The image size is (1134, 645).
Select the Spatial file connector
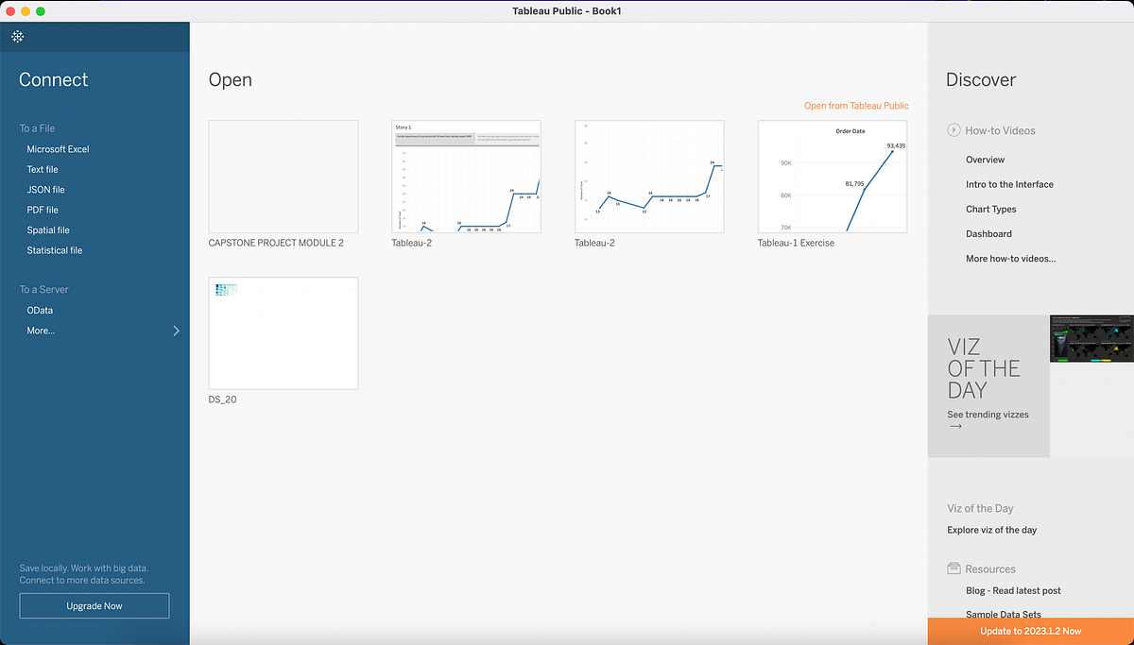(47, 229)
